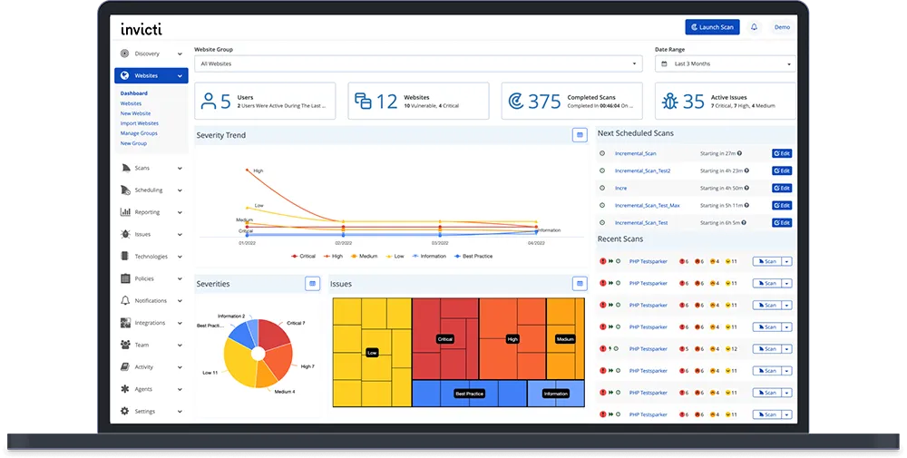Open the Date Range dropdown
The image size is (907, 458).
726,63
